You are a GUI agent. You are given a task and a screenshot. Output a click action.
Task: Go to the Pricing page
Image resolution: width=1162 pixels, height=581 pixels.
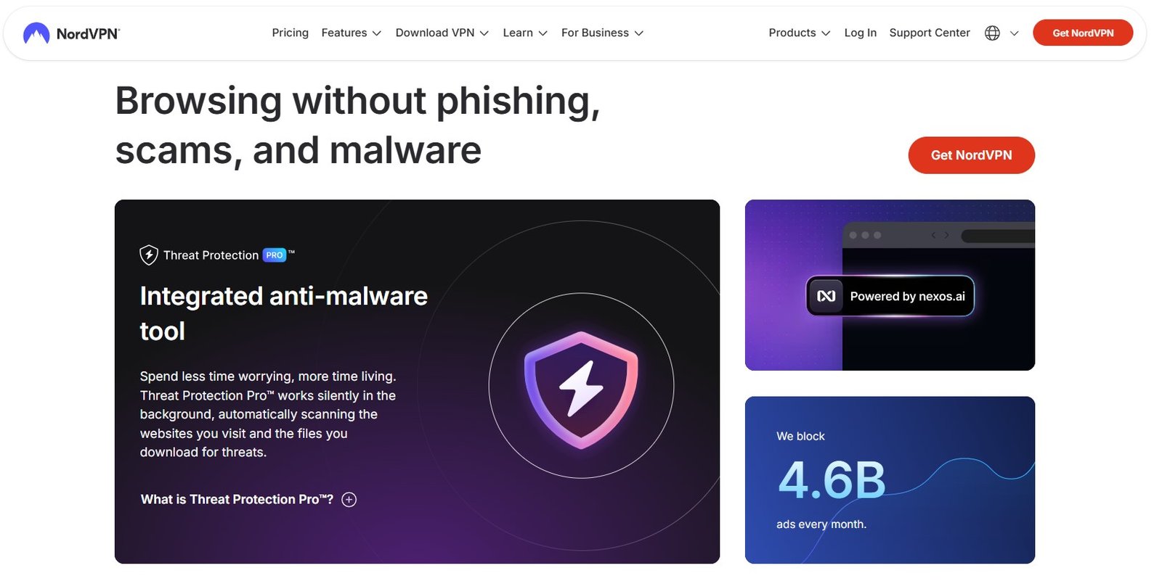(290, 33)
